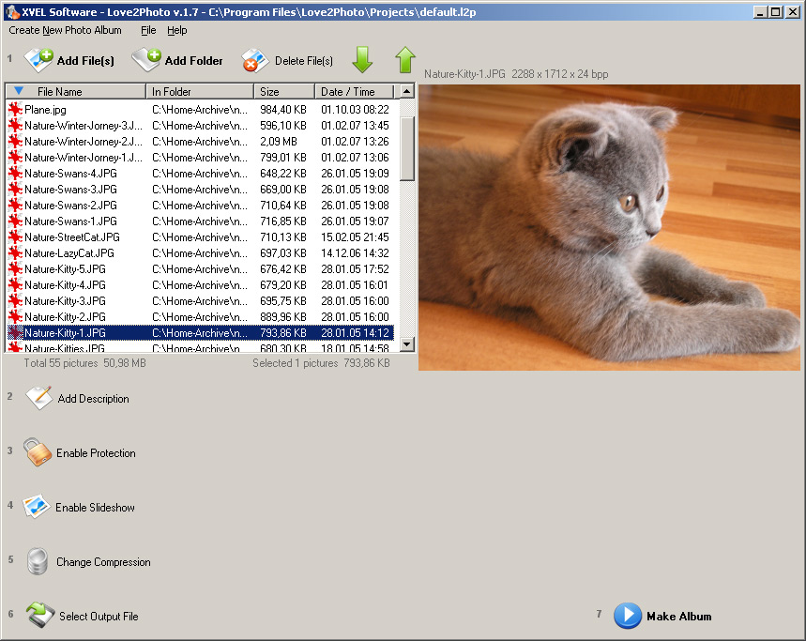Screen dimensions: 806x641
Task: Open the Create New Photo Album menu
Action: click(x=66, y=30)
